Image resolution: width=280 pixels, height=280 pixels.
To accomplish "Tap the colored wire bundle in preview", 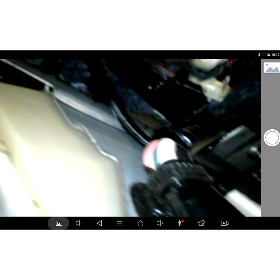I will [x=164, y=71].
